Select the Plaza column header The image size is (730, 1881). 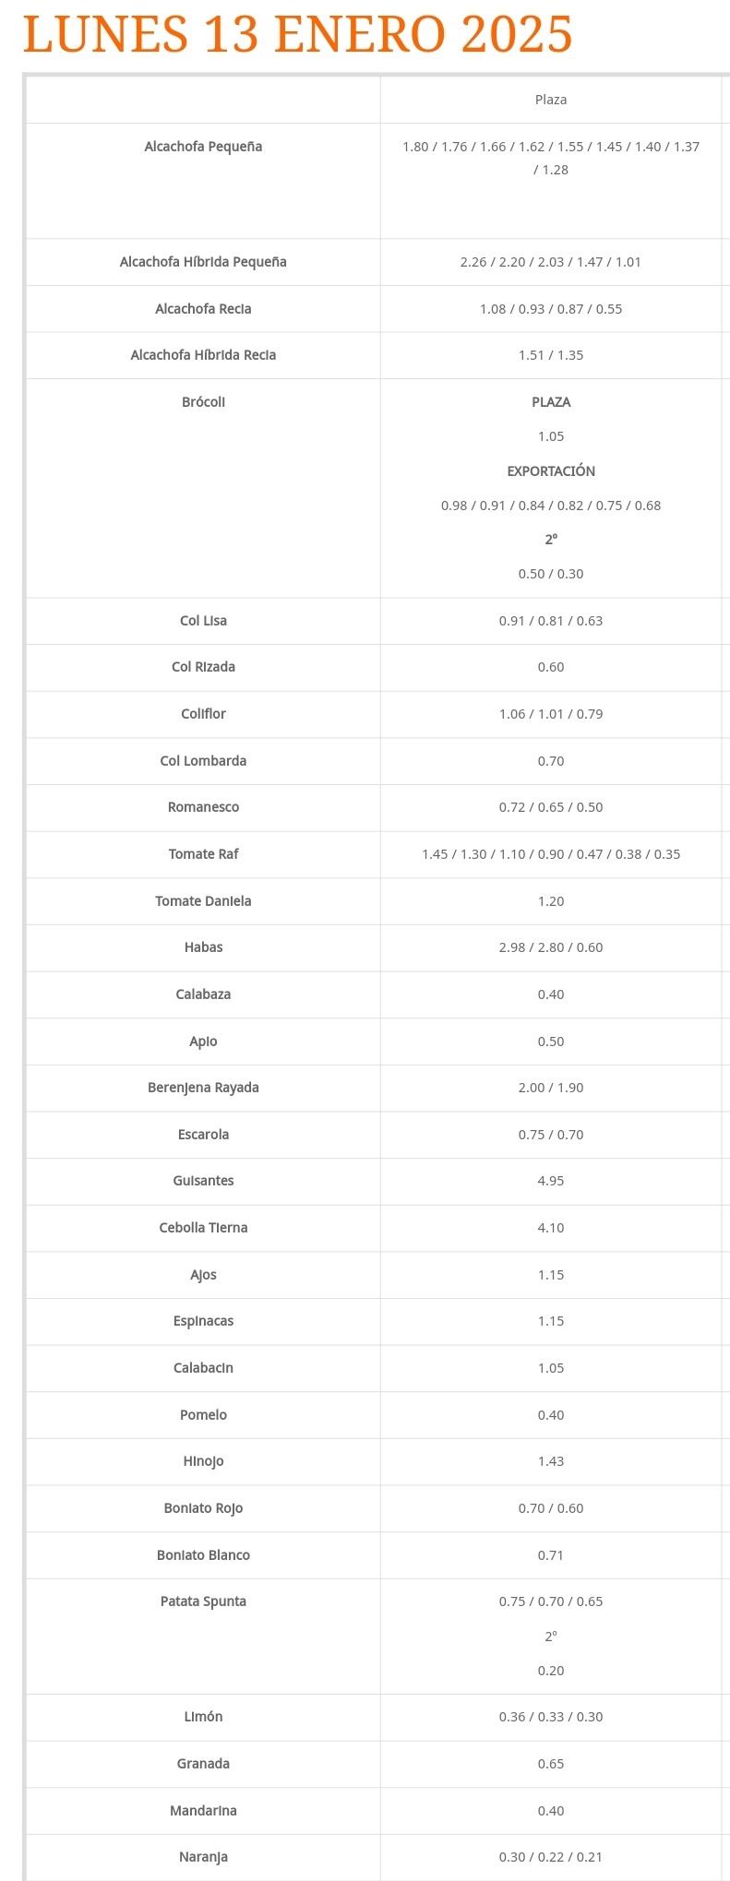pos(551,100)
